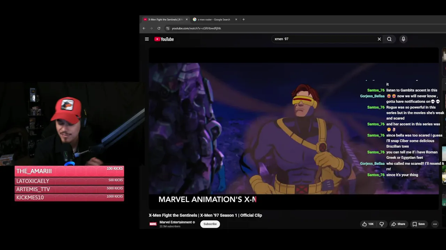Close the x men roster Google tab

pyautogui.click(x=236, y=19)
